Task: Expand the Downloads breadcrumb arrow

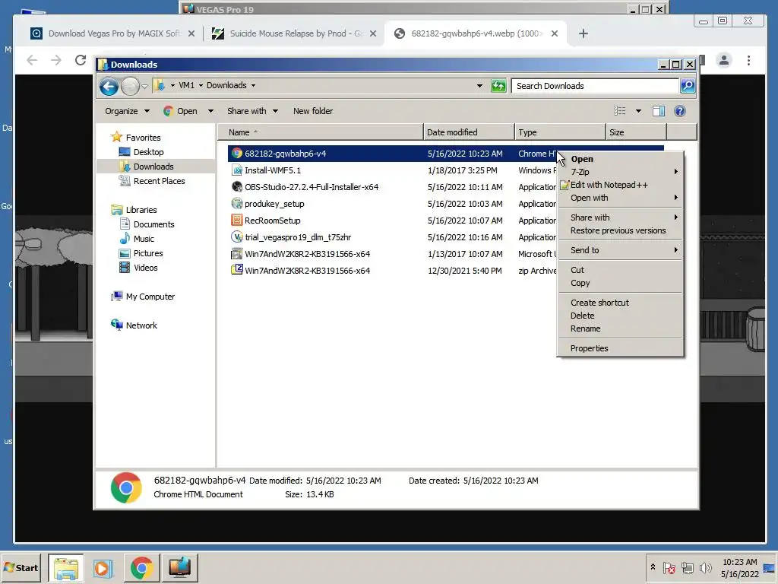Action: pos(253,85)
